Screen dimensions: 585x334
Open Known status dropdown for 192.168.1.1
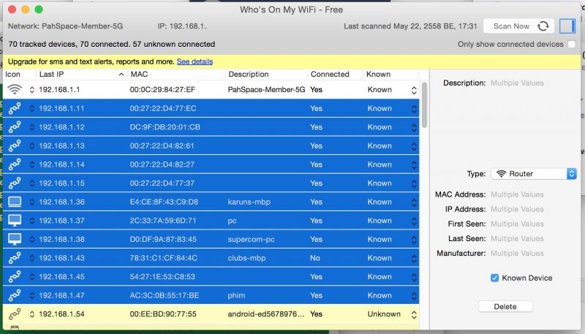click(x=414, y=90)
